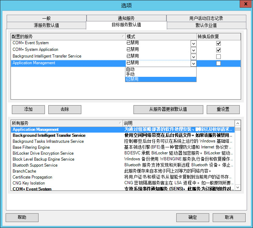This screenshot has height=228, width=253.
Task: Choose 手动 in the open mode list
Action: pos(130,74)
